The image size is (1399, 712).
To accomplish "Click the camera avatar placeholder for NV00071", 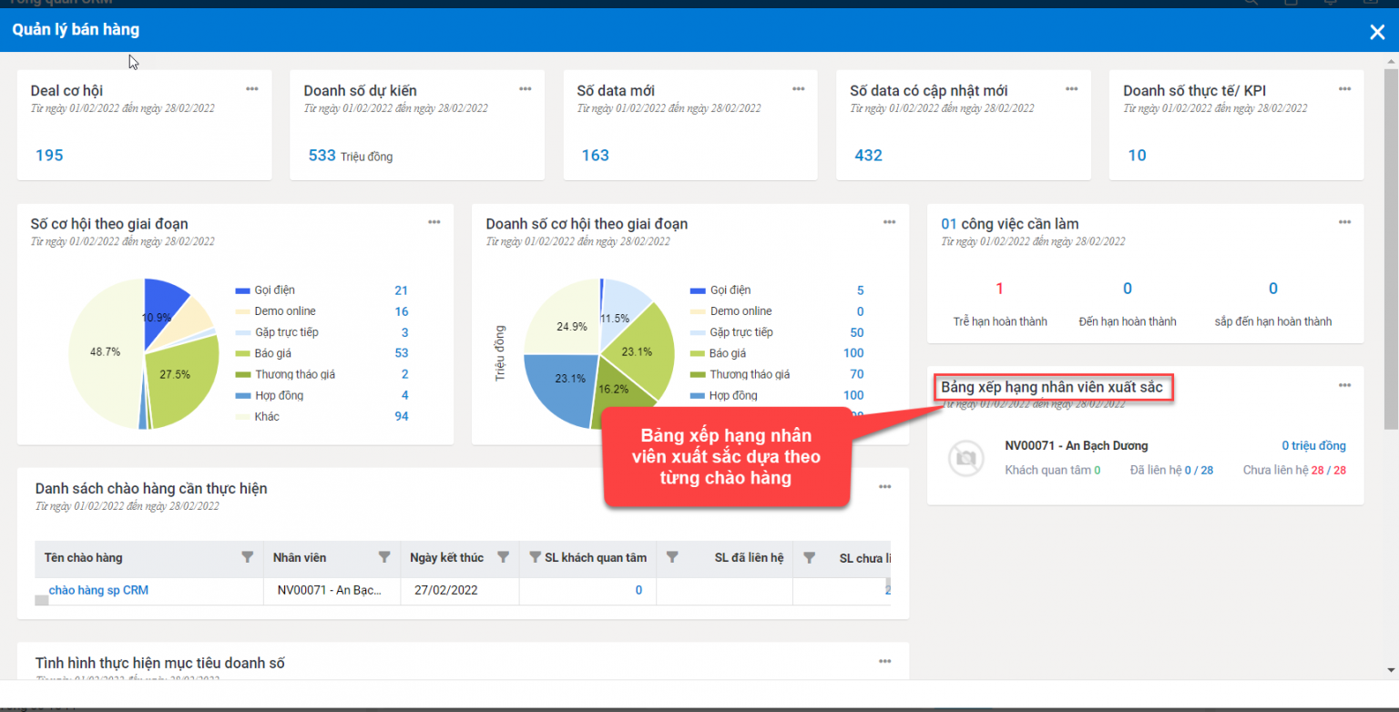I will coord(965,458).
